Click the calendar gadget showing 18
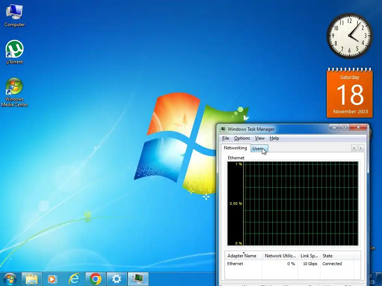 click(x=350, y=93)
